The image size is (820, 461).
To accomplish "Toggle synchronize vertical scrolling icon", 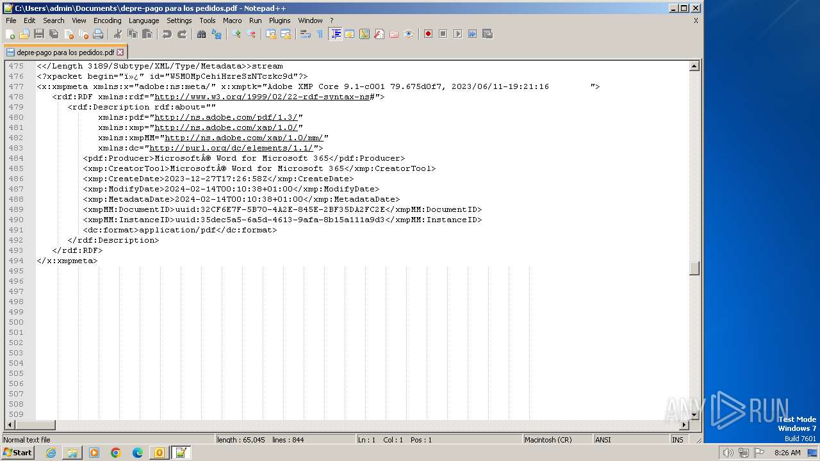I will pos(271,34).
